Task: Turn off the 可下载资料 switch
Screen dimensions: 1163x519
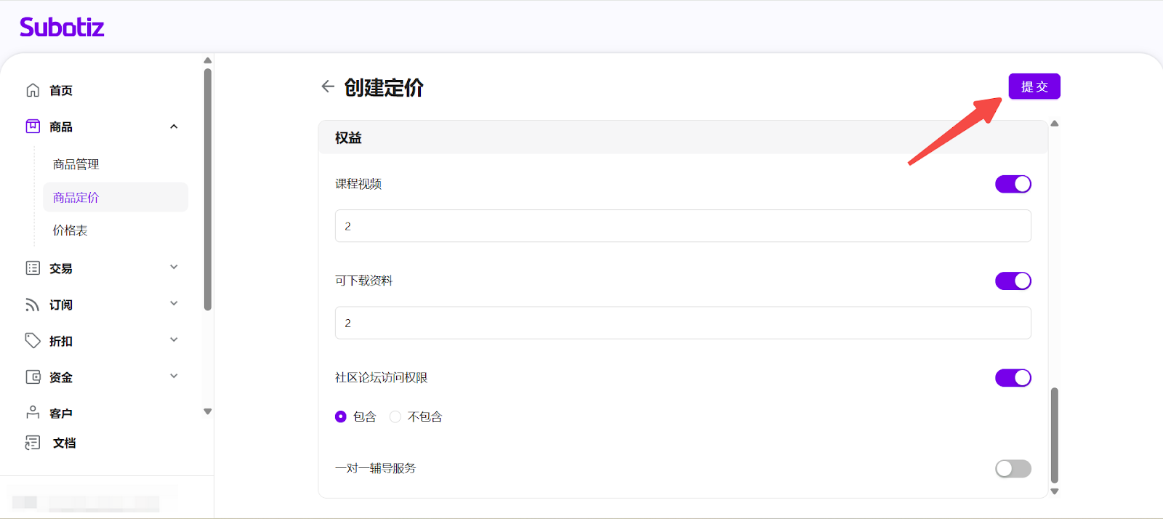Action: tap(1013, 281)
